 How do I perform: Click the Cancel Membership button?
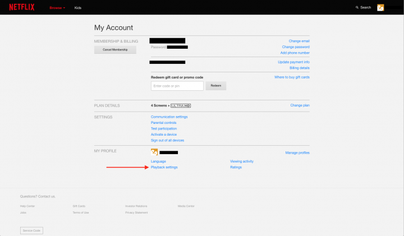click(115, 50)
